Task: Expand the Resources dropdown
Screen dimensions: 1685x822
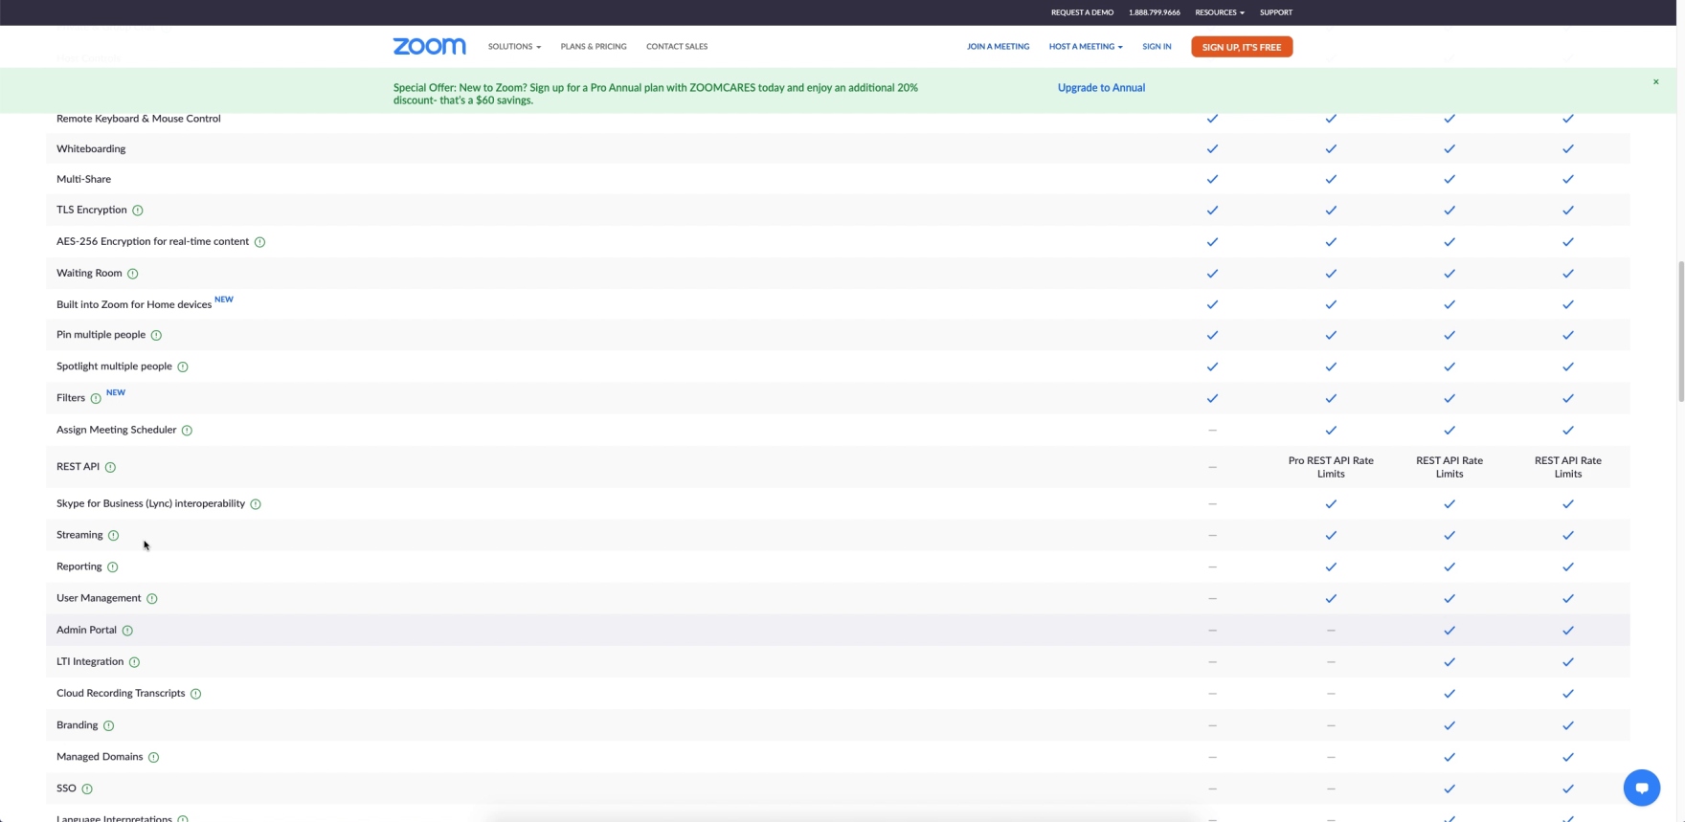Action: click(1219, 12)
